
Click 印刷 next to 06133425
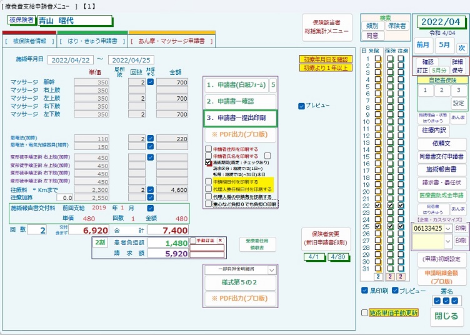point(461,228)
